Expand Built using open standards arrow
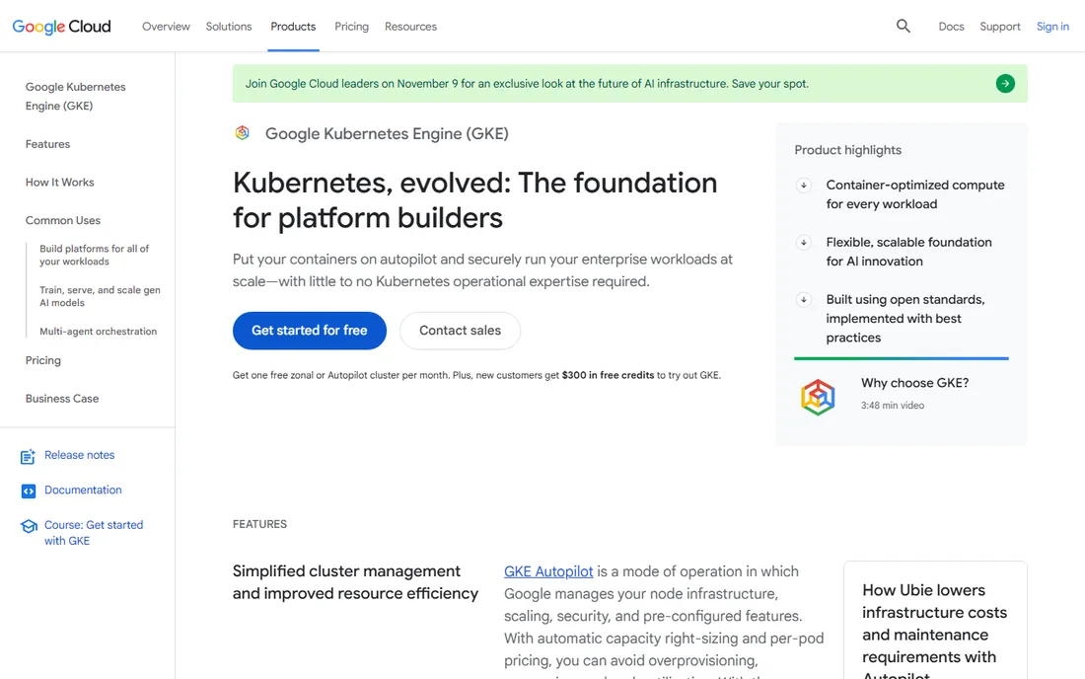 [803, 300]
